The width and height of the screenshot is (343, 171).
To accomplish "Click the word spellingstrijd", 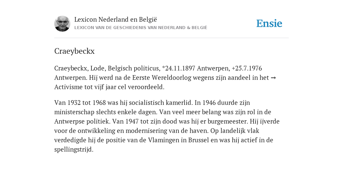I will click(74, 150).
